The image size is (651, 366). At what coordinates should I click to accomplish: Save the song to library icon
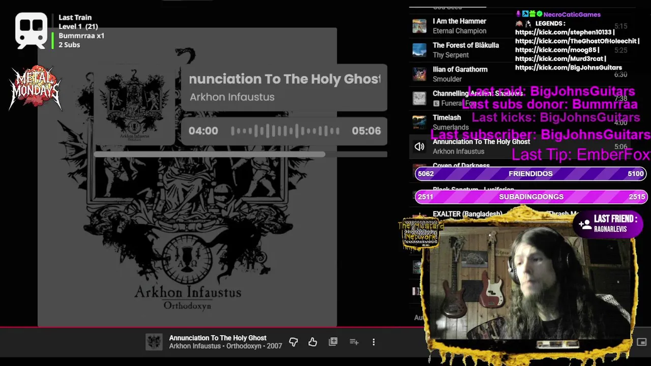pyautogui.click(x=333, y=342)
